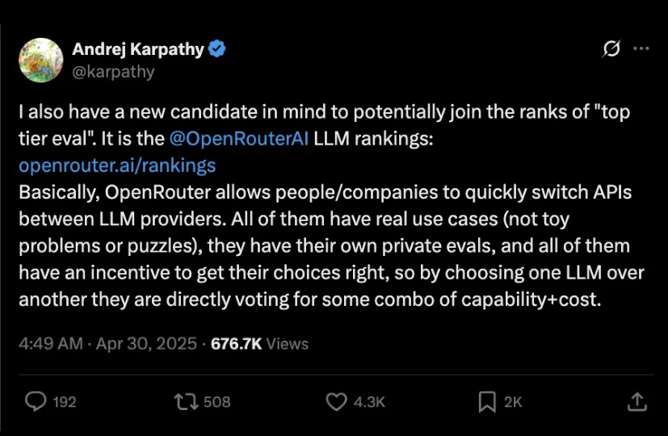The image size is (668, 436).
Task: Click the reply speech bubble icon
Action: pyautogui.click(x=36, y=401)
